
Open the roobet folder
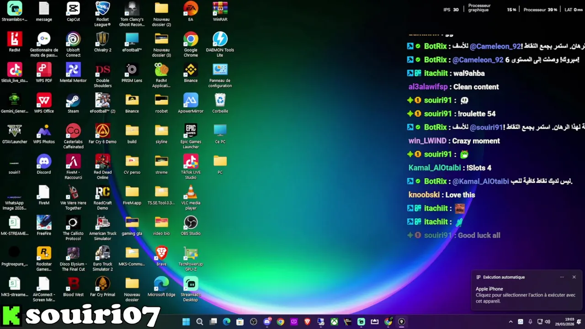[161, 103]
